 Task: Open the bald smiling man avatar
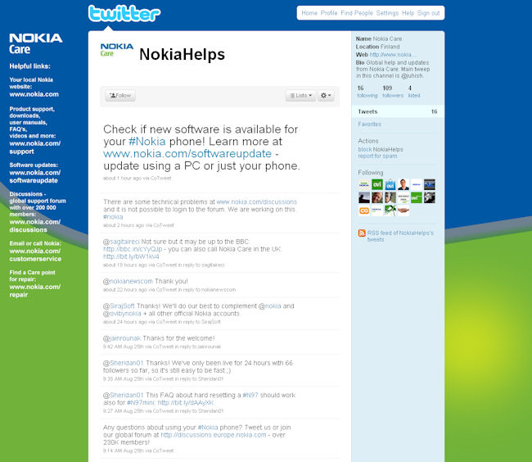[x=377, y=197]
